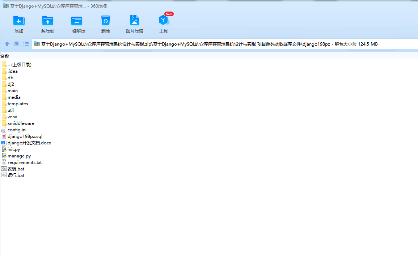Click the folder icon of .idea
Image resolution: width=418 pixels, height=258 pixels.
(4, 71)
